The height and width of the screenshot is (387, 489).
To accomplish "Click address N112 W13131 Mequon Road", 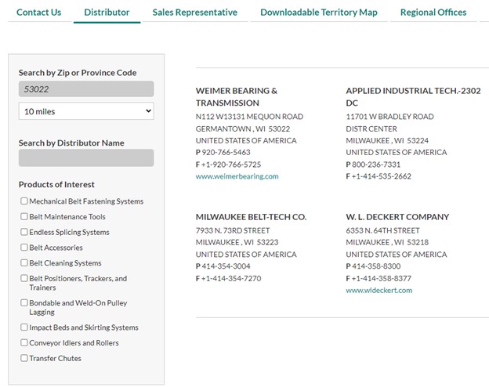I will point(249,117).
